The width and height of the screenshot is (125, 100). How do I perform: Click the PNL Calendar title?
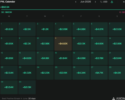pos(8,2)
